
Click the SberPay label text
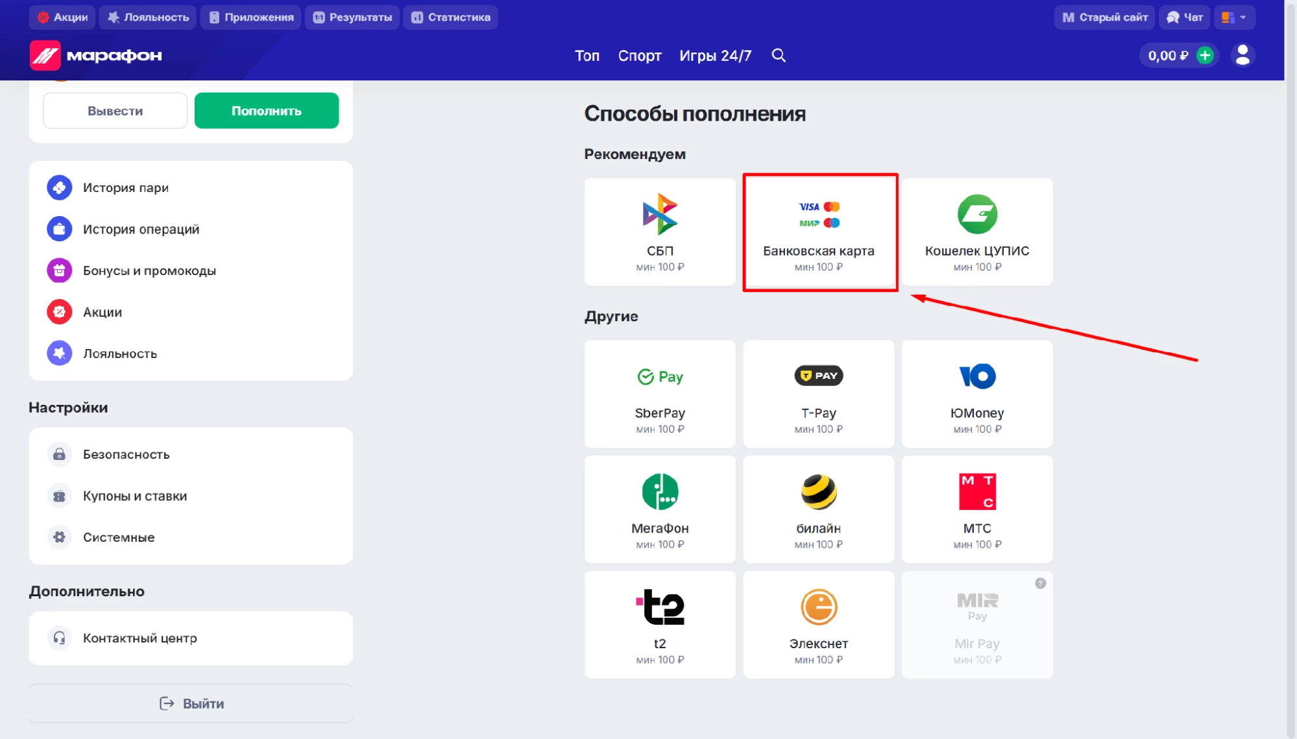[x=660, y=413]
